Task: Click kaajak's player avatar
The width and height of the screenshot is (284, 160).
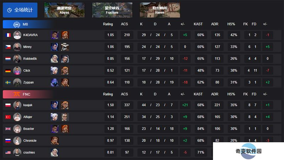Action: [x=17, y=105]
